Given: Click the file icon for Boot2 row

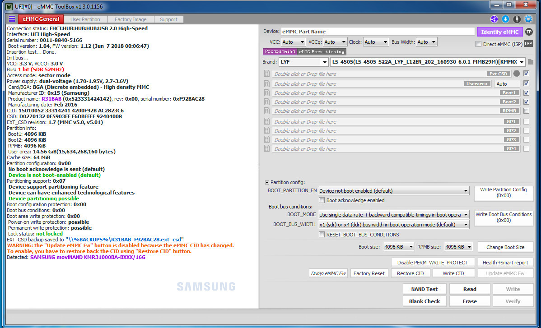Looking at the screenshot, I should [267, 102].
